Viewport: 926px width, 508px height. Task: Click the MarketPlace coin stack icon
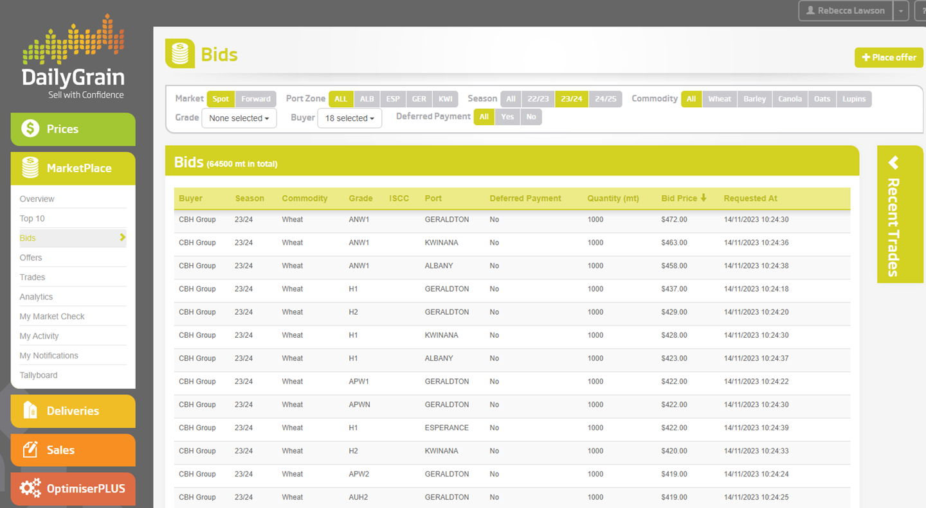[x=30, y=168]
